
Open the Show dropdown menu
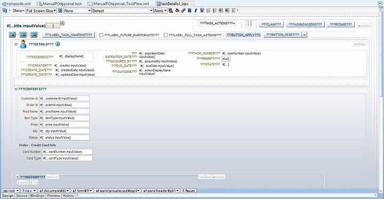click(x=18, y=11)
